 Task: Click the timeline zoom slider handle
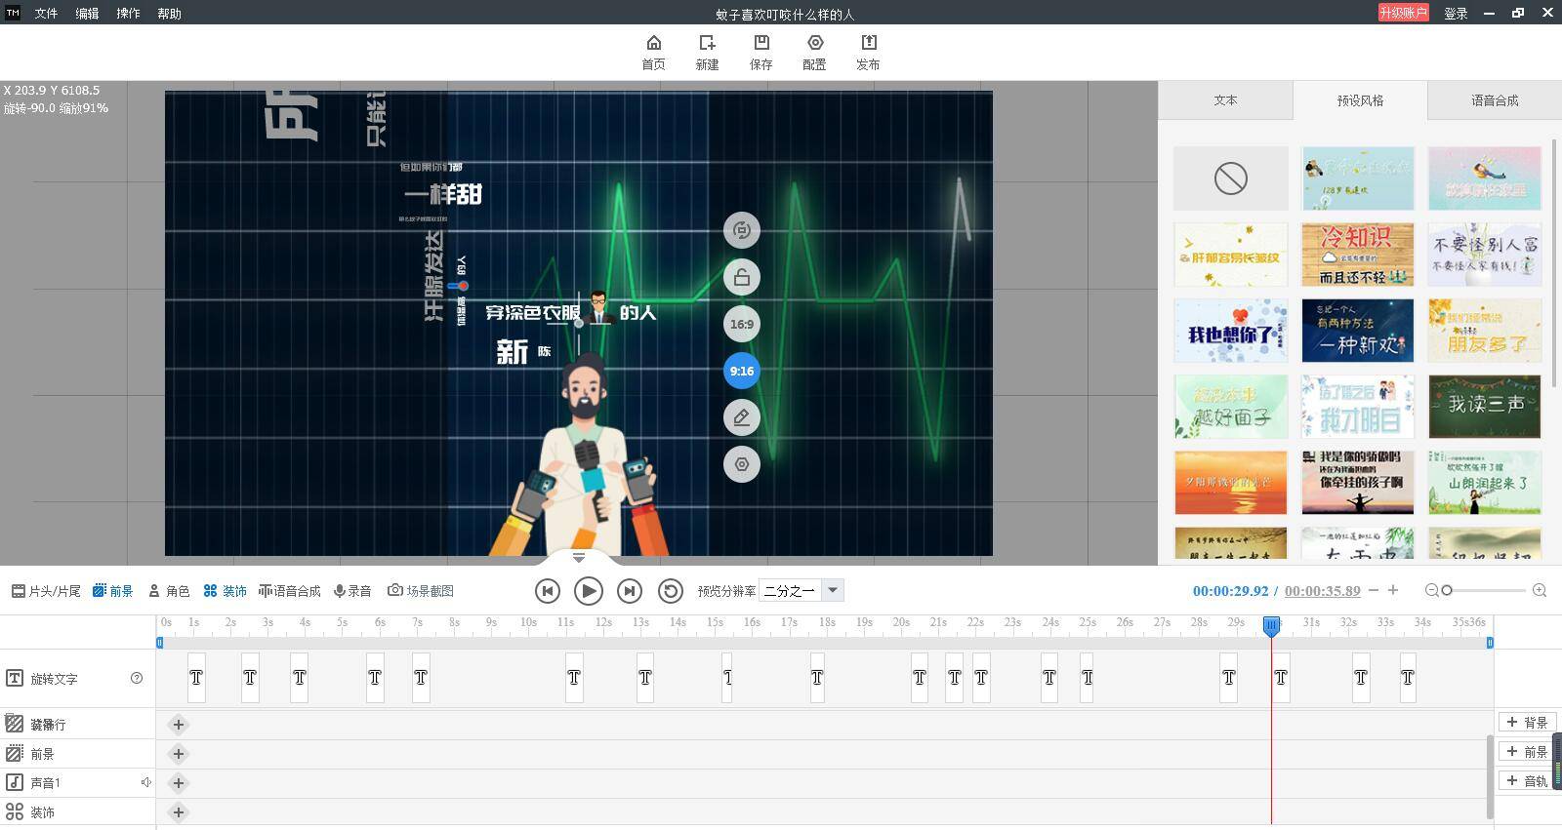[x=1447, y=590]
